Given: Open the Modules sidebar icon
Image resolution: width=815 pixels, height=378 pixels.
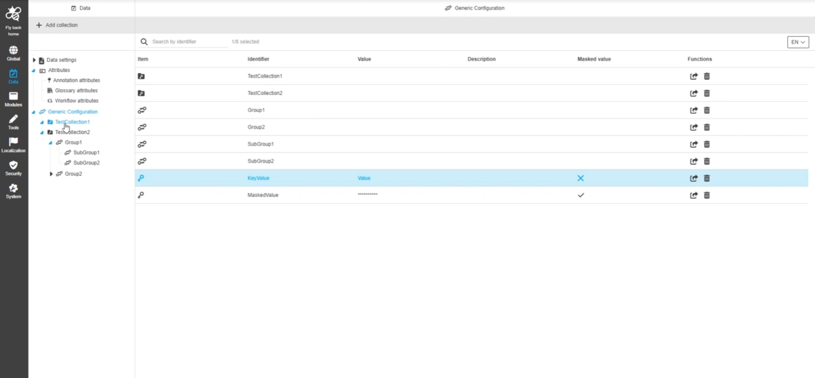Looking at the screenshot, I should click(13, 97).
